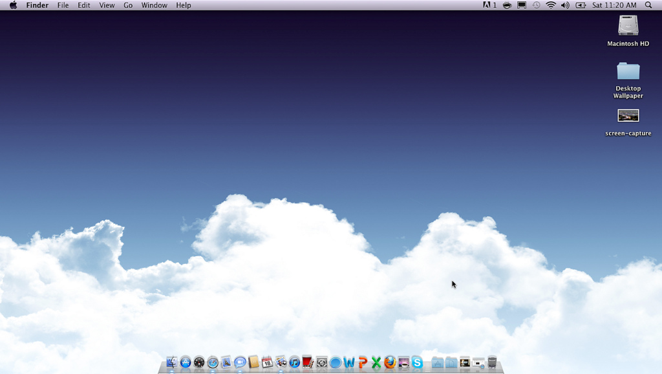The width and height of the screenshot is (662, 374).
Task: Open the Help menu
Action: tap(183, 5)
